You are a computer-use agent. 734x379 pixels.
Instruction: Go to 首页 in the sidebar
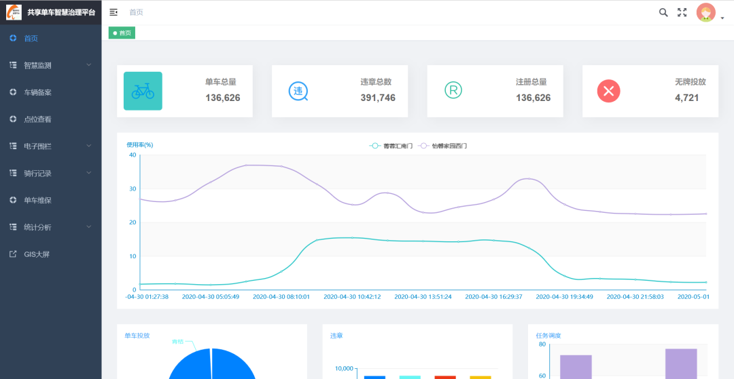pyautogui.click(x=50, y=38)
